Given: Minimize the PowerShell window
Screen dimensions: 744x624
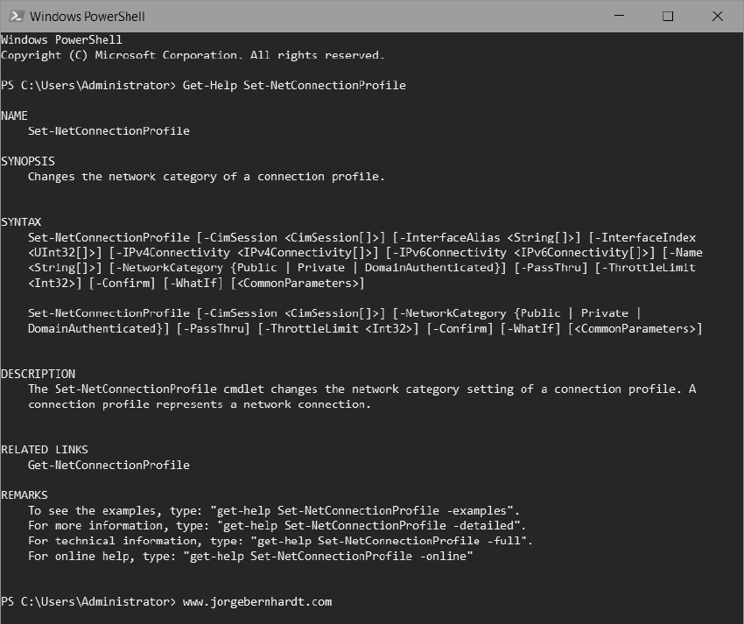Looking at the screenshot, I should [x=618, y=16].
